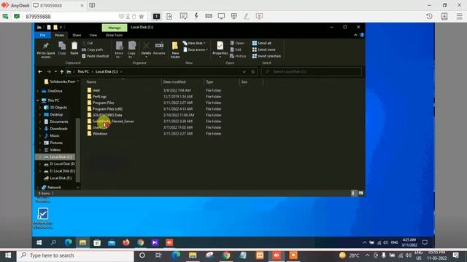Open the address bar history dropdown
This screenshot has width=467, height=262.
click(244, 71)
